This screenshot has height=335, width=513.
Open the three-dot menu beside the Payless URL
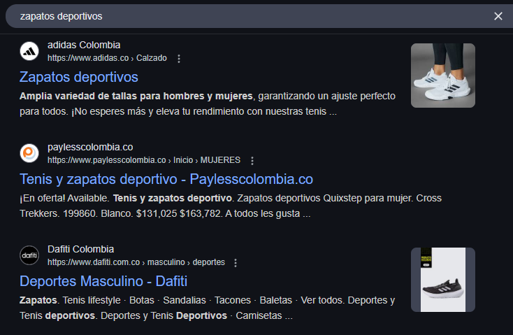click(252, 161)
